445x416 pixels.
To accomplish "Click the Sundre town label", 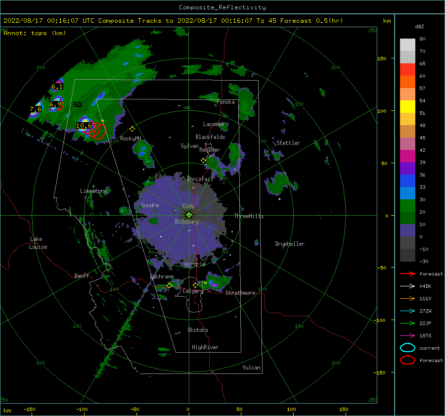I will click(x=150, y=205).
